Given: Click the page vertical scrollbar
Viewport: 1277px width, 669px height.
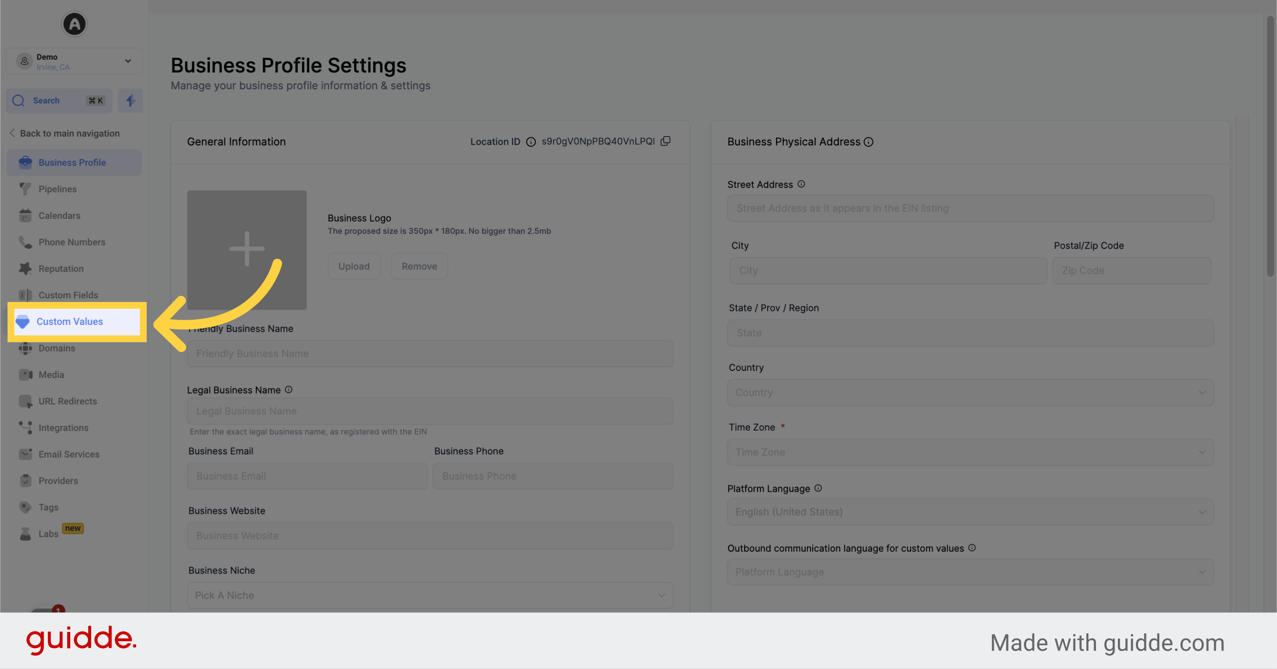Looking at the screenshot, I should [1270, 146].
